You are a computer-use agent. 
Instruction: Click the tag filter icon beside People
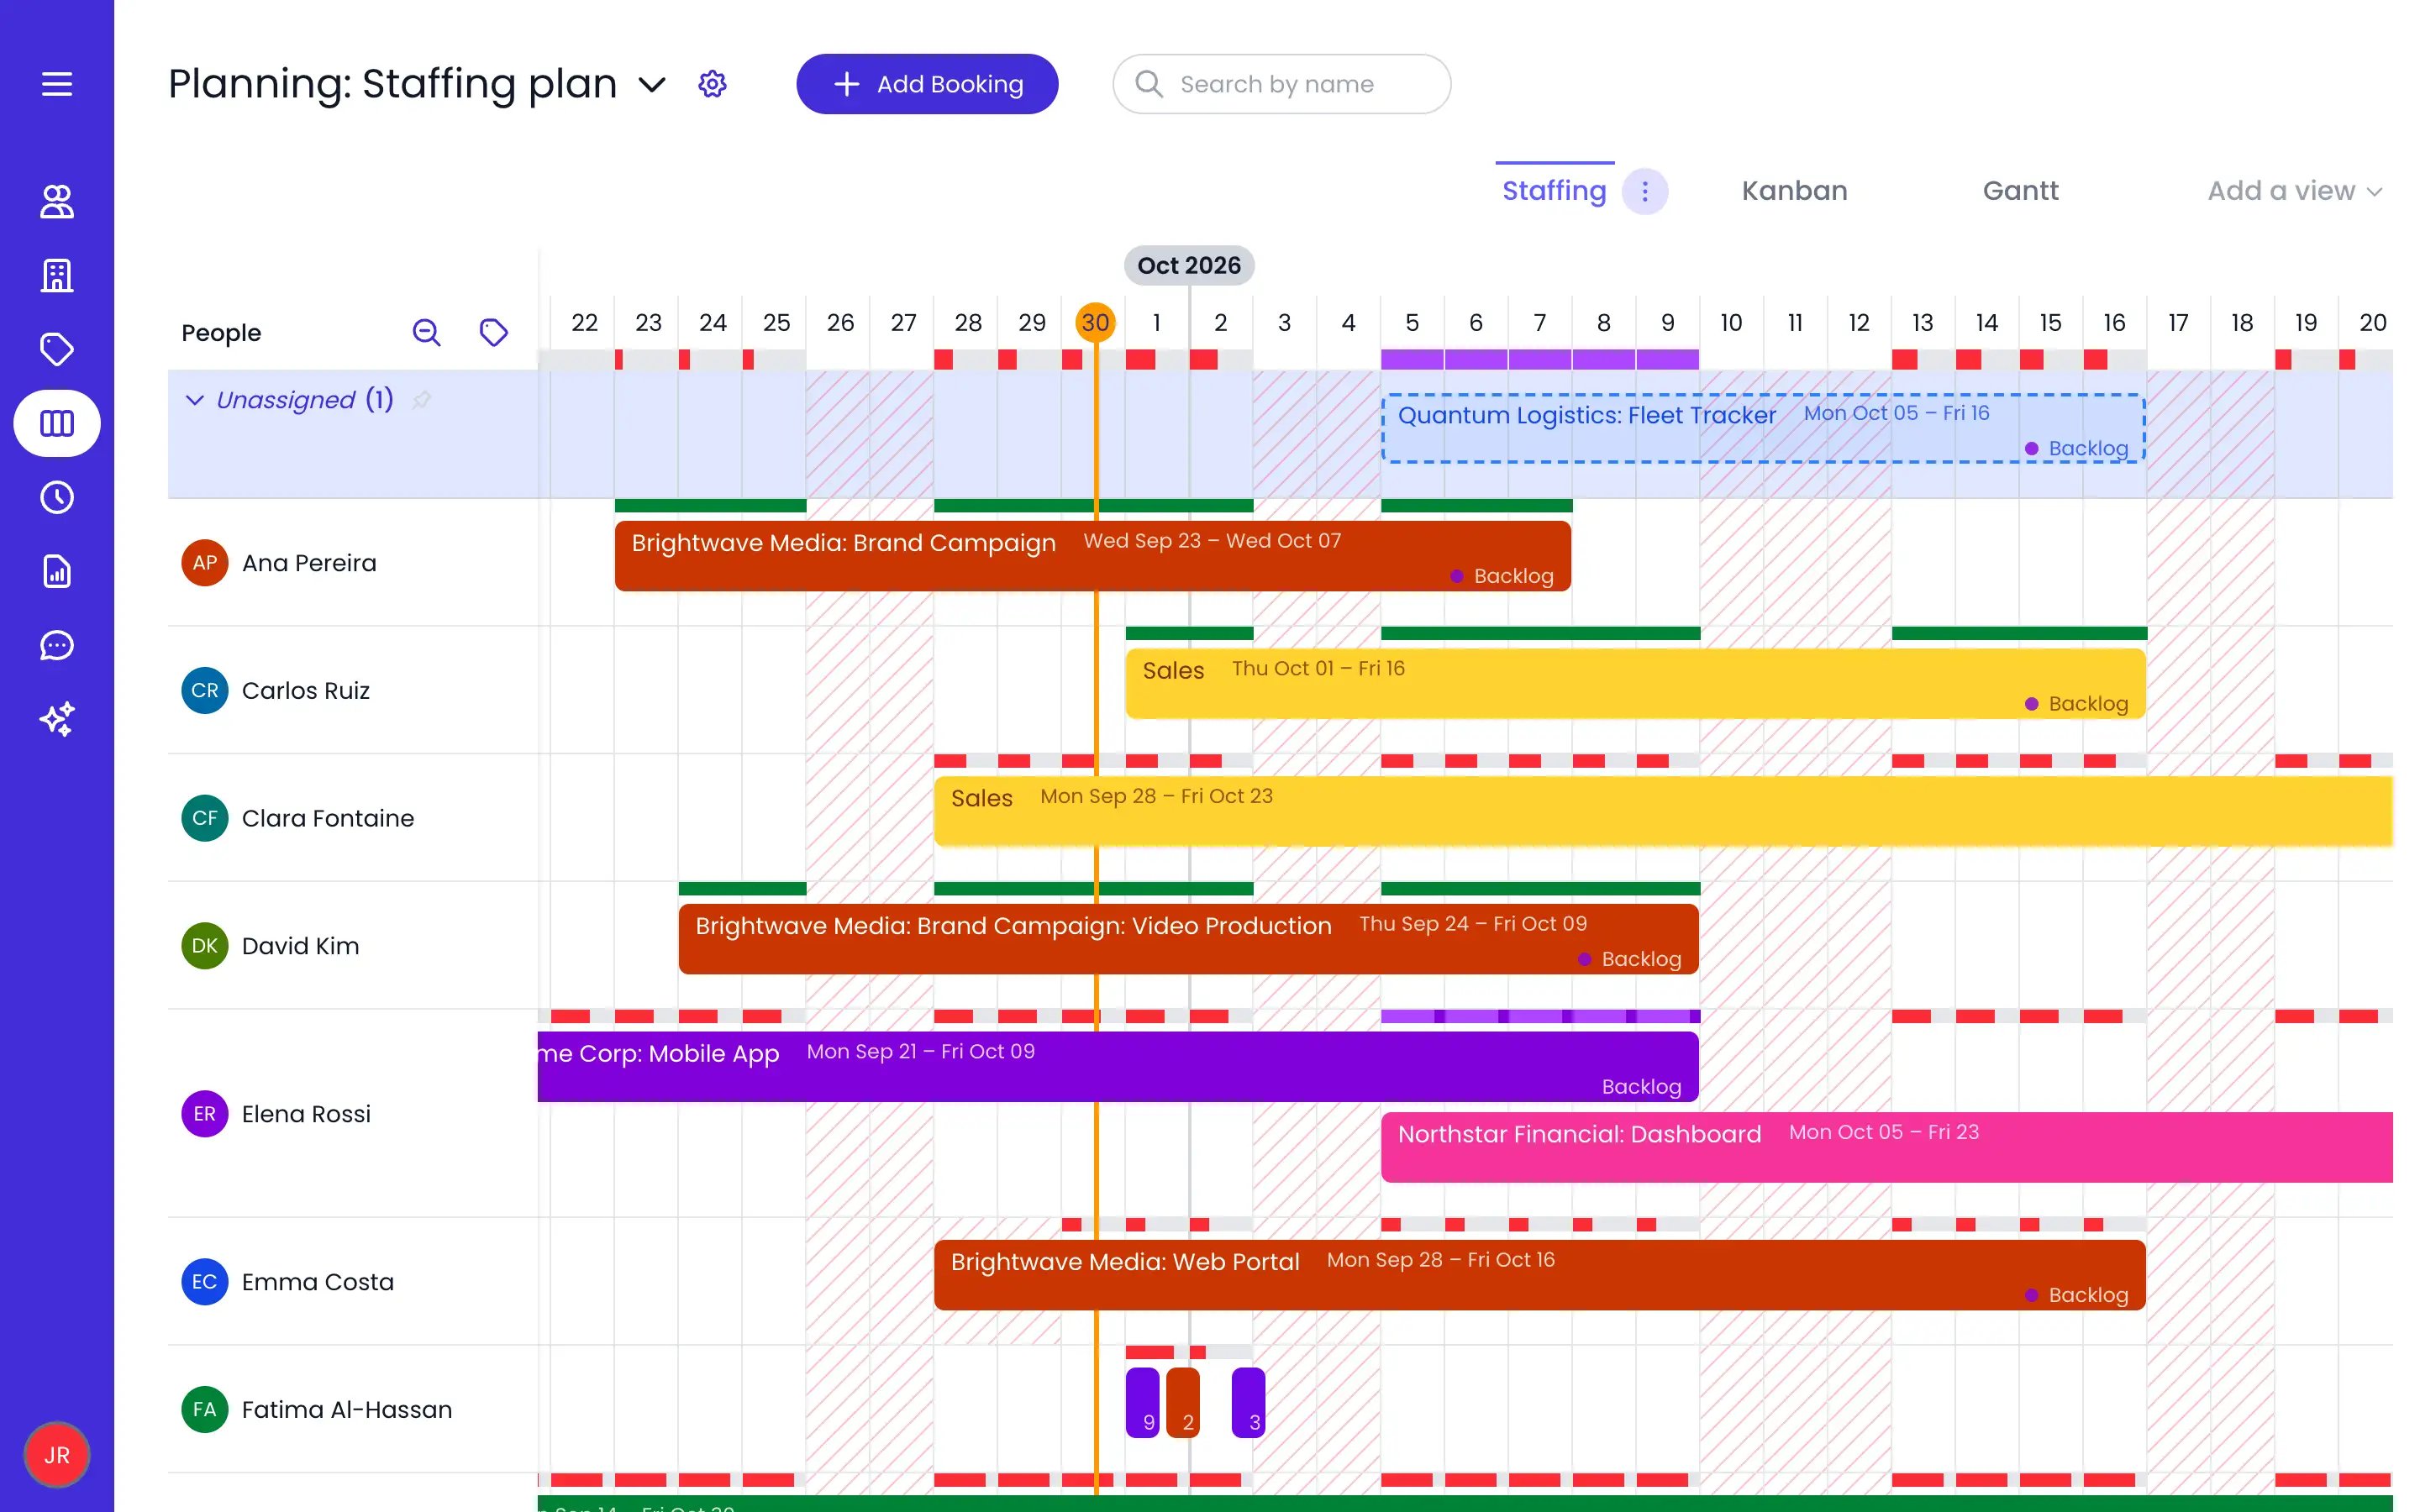[x=494, y=332]
